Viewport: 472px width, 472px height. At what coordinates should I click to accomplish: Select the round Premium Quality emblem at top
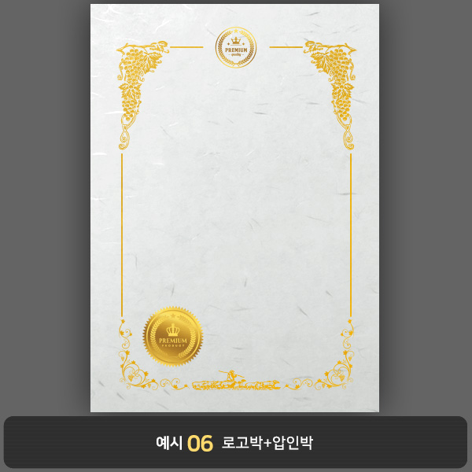236,47
